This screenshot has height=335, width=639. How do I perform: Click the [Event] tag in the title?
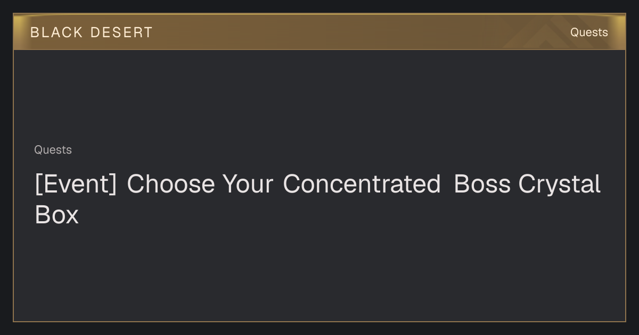(x=76, y=184)
